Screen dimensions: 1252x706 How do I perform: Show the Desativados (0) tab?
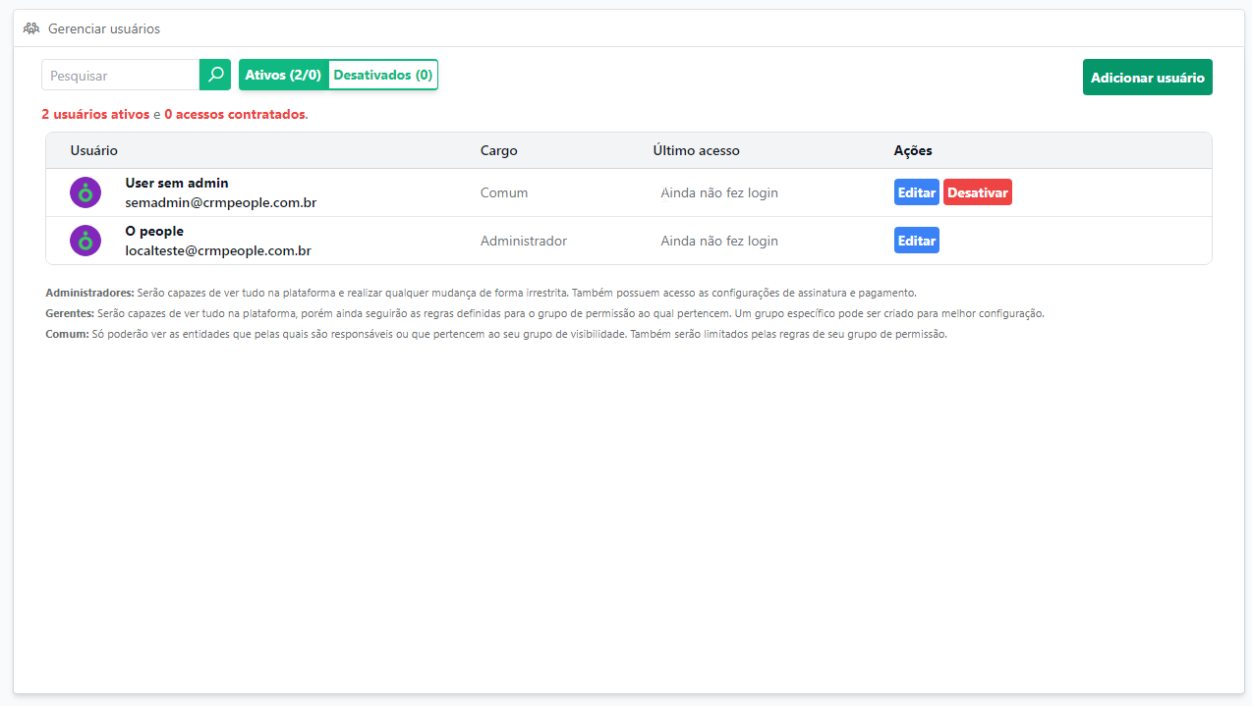382,75
